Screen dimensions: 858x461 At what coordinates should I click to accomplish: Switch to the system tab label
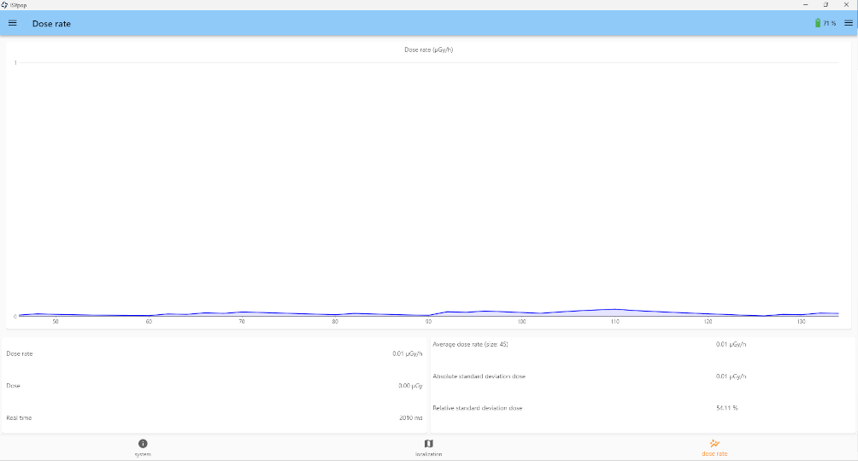[x=143, y=454]
